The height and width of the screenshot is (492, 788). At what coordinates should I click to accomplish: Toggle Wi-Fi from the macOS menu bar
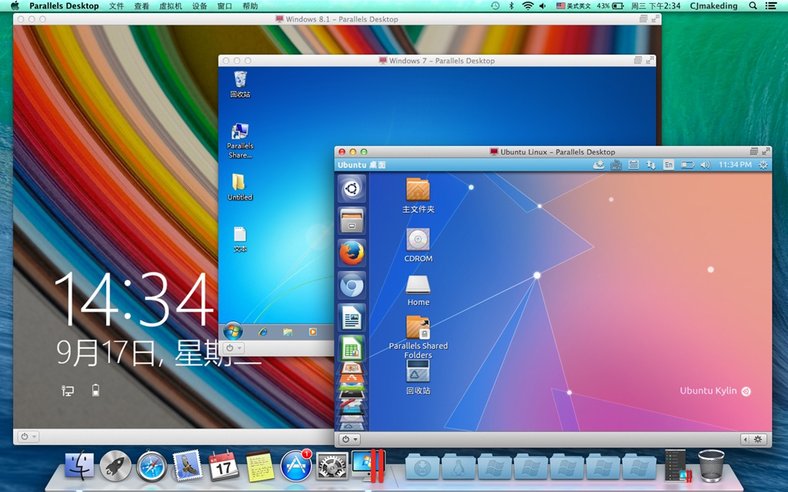[527, 6]
